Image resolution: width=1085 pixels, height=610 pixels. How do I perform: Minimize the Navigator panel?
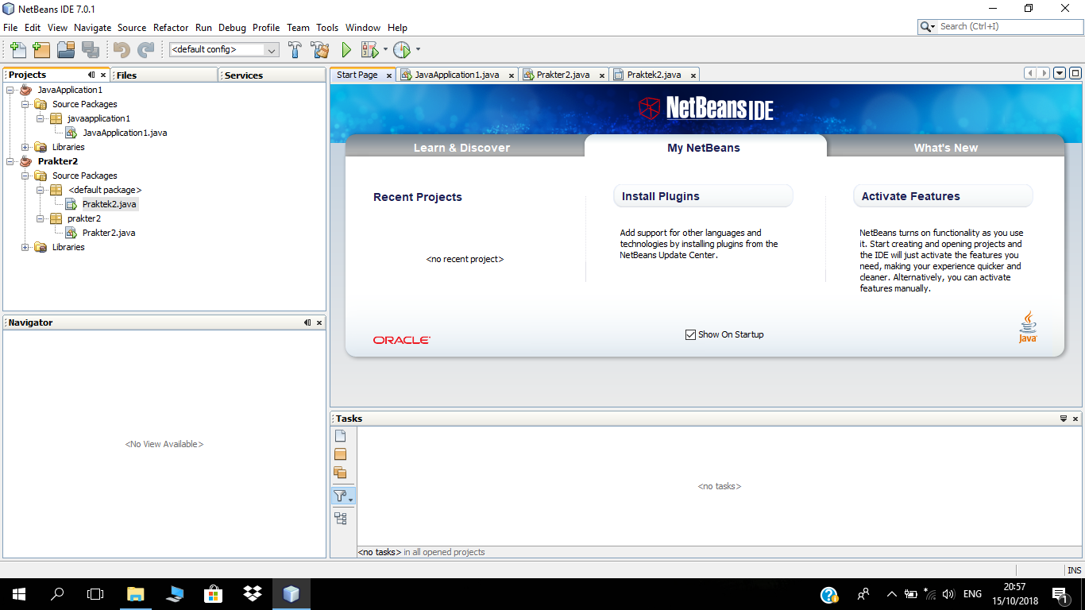point(307,322)
